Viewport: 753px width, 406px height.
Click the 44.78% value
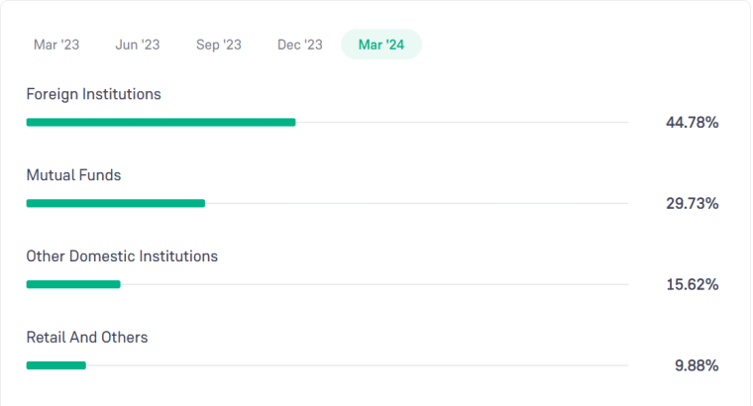[x=692, y=123]
